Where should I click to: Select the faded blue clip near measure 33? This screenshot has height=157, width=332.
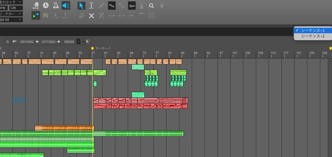(x=19, y=100)
